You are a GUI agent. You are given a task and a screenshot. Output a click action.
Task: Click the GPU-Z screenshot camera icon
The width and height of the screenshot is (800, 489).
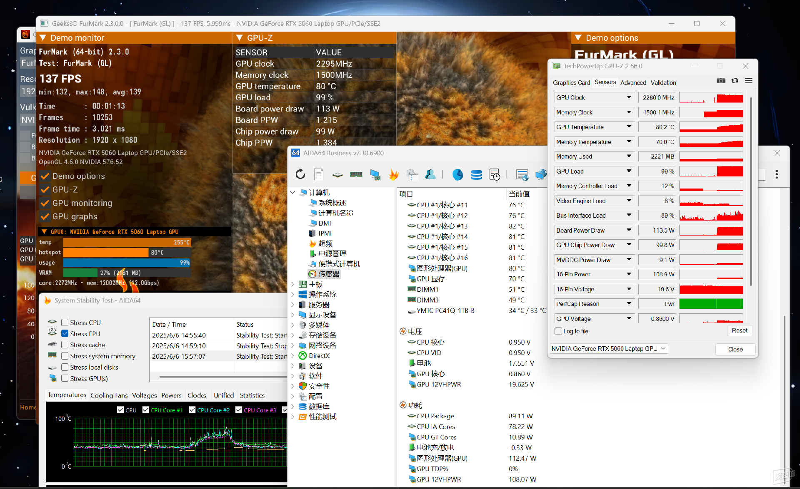coord(721,81)
